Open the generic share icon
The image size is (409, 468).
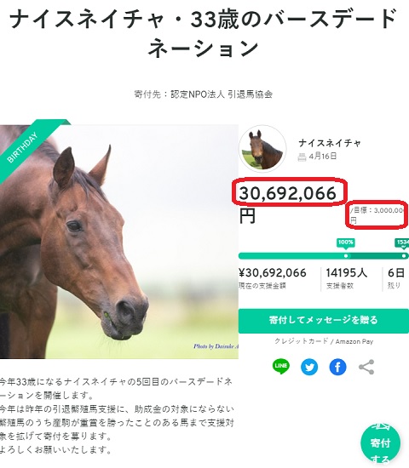[366, 367]
